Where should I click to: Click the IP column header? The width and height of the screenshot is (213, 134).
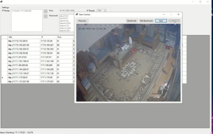48,37
